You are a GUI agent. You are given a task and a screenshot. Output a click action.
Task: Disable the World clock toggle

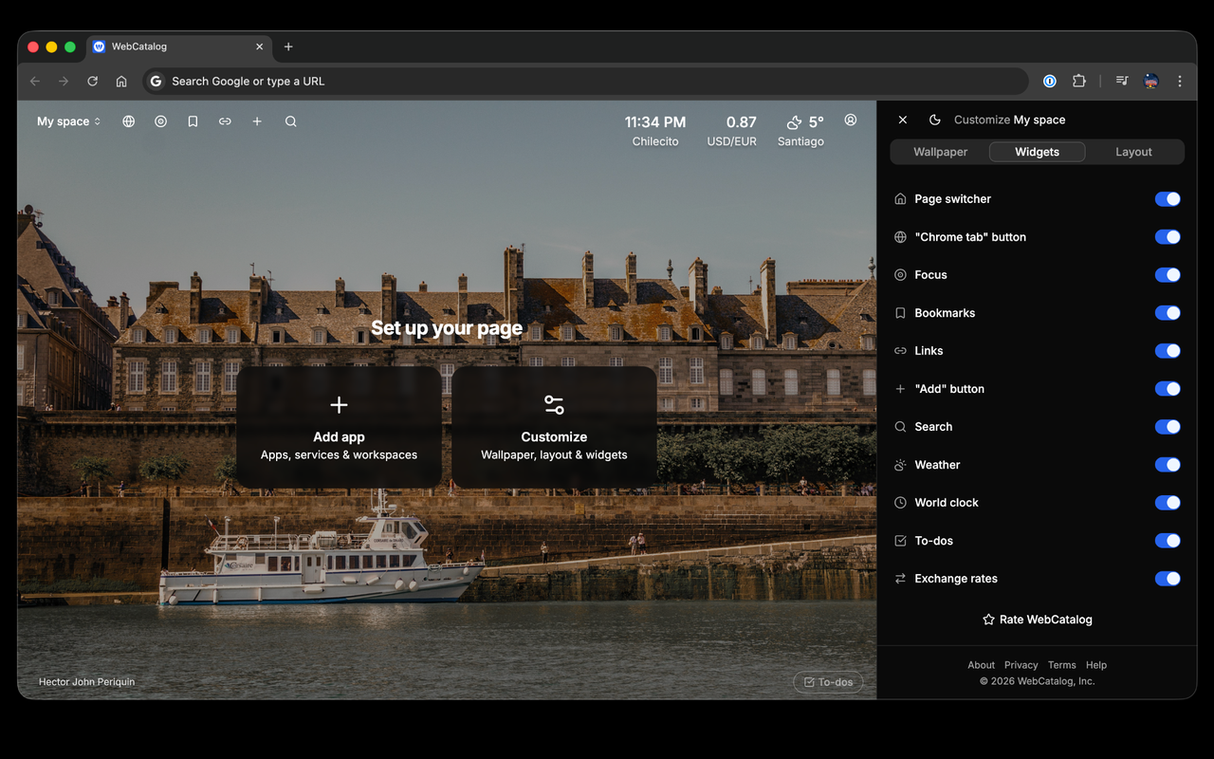[1168, 503]
